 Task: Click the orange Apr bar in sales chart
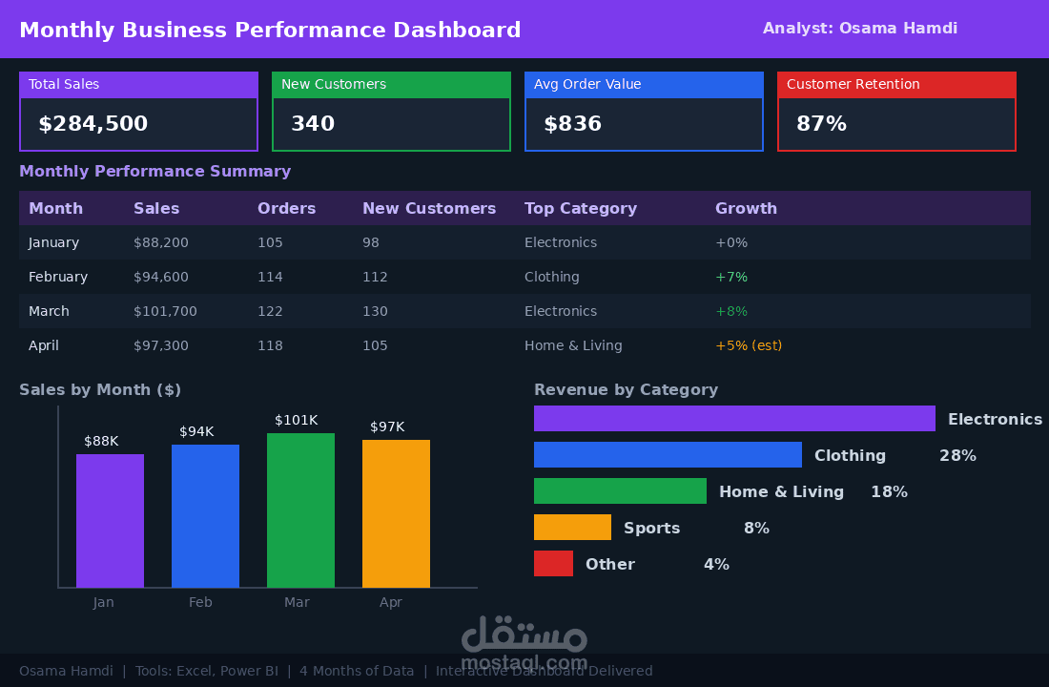396,513
